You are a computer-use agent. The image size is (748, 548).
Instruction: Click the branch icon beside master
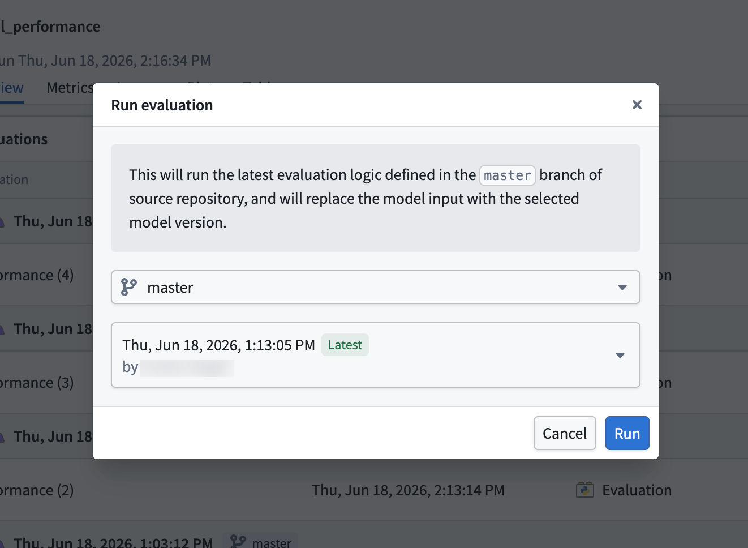point(128,287)
